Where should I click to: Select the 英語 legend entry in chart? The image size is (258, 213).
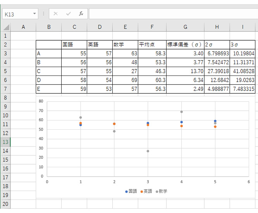(146, 191)
